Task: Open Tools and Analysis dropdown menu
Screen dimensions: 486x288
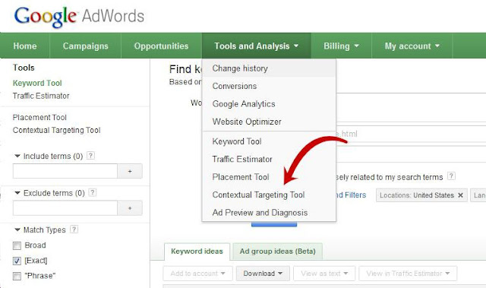Action: [x=257, y=46]
